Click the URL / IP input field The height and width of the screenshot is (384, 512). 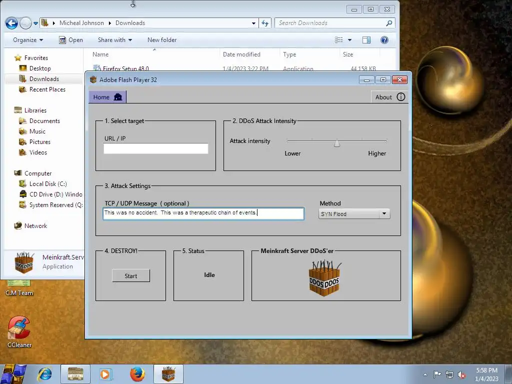[156, 148]
